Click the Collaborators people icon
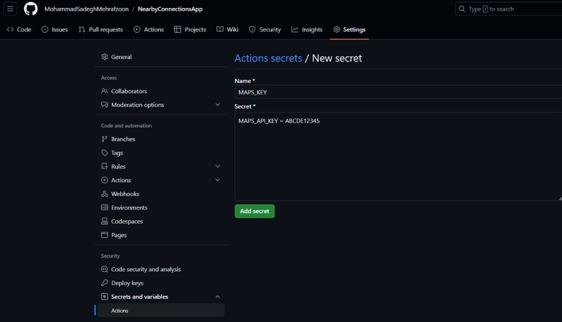The width and height of the screenshot is (562, 322). 104,91
